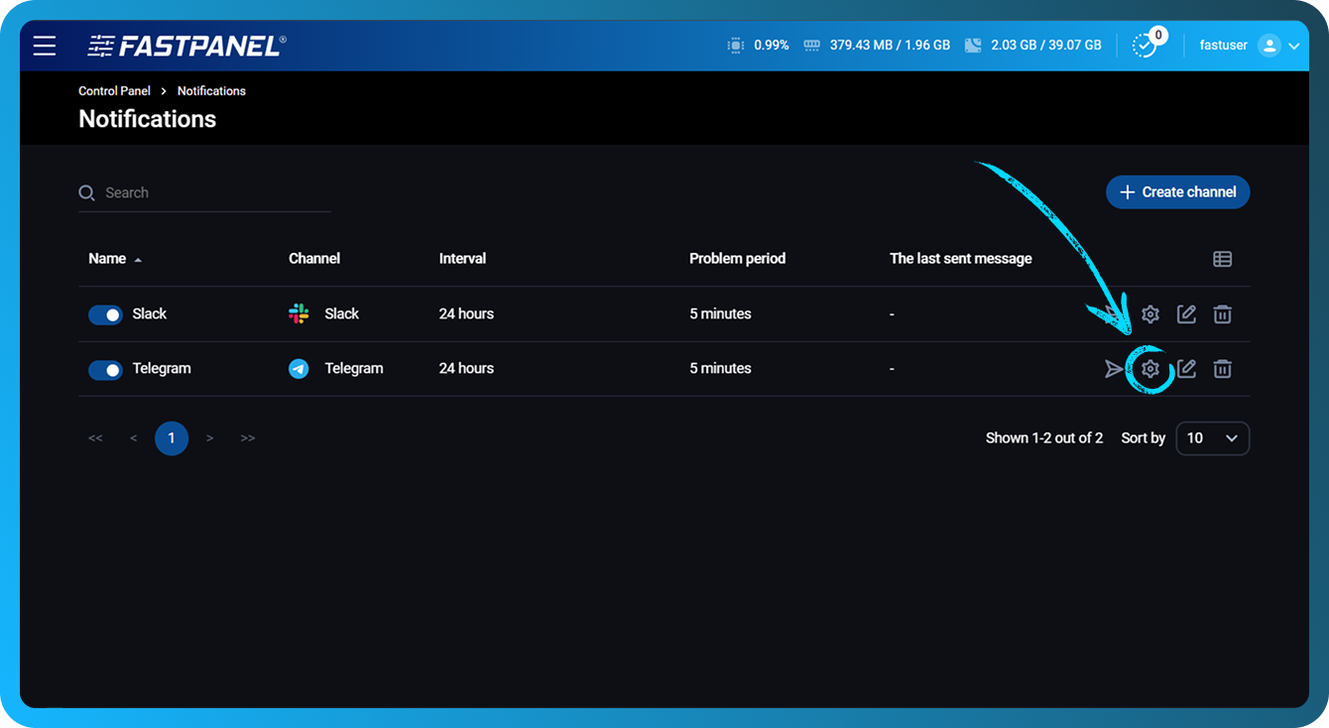Viewport: 1329px width, 728px height.
Task: Disable the Telegram notification toggle
Action: (x=105, y=369)
